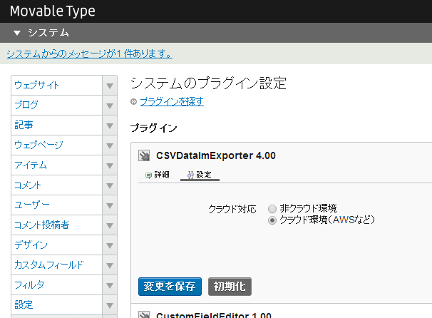Open the ウェブページ sidebar menu
Viewport: 432px width, 318px height.
point(57,145)
